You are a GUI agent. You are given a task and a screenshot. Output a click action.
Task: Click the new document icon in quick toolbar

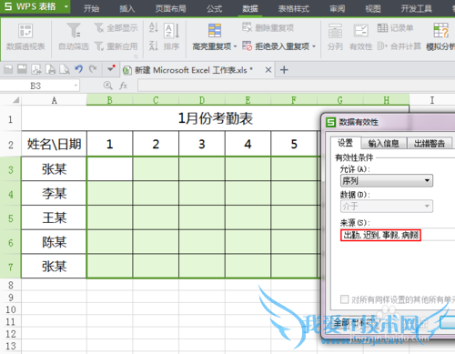pyautogui.click(x=8, y=70)
